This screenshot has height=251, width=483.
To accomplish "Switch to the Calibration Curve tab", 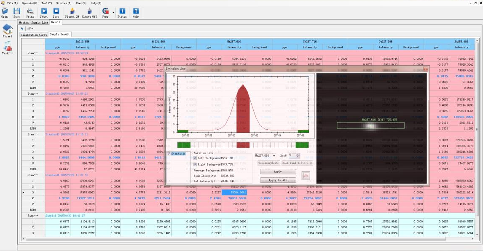I will point(34,35).
